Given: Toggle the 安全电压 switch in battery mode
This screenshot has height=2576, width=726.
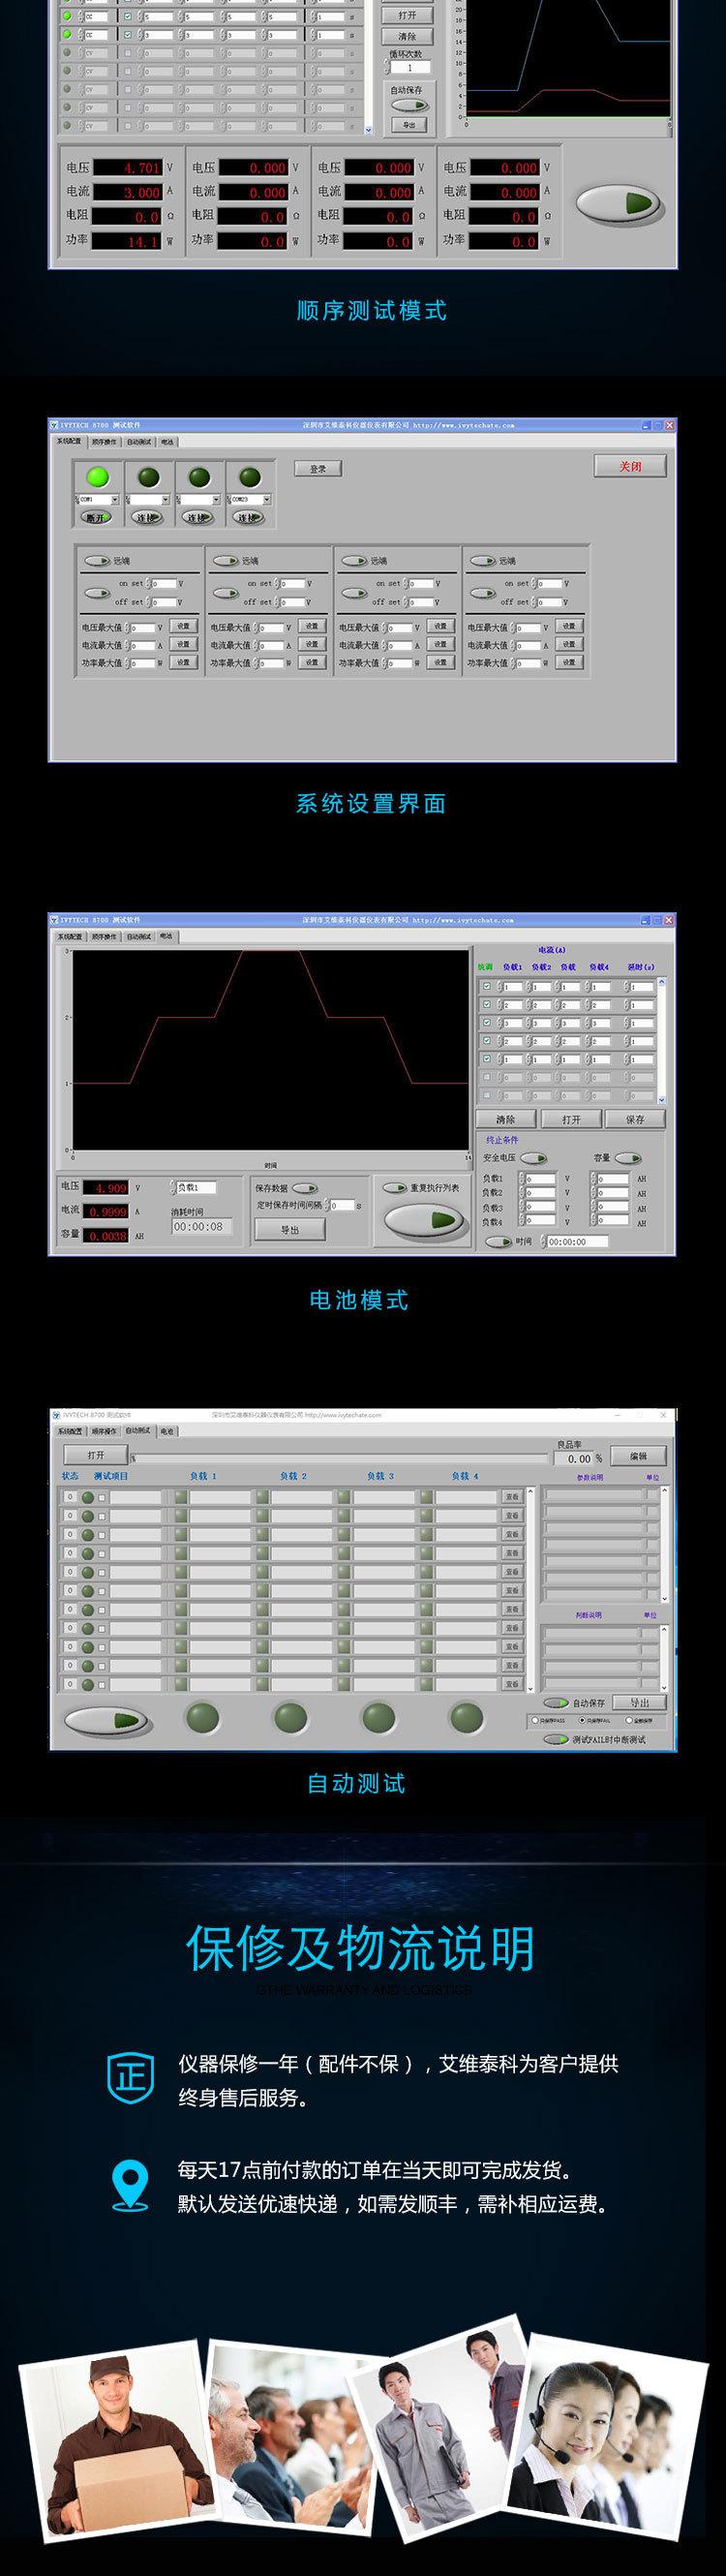Looking at the screenshot, I should pos(533,1158).
